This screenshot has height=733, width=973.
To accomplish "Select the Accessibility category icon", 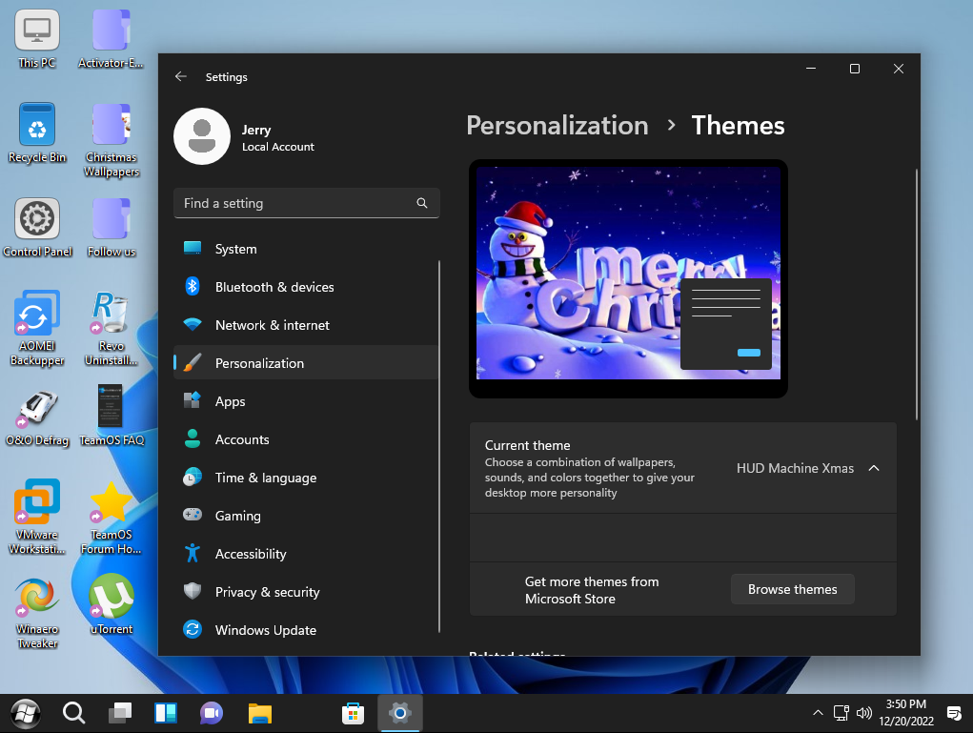I will coord(193,554).
